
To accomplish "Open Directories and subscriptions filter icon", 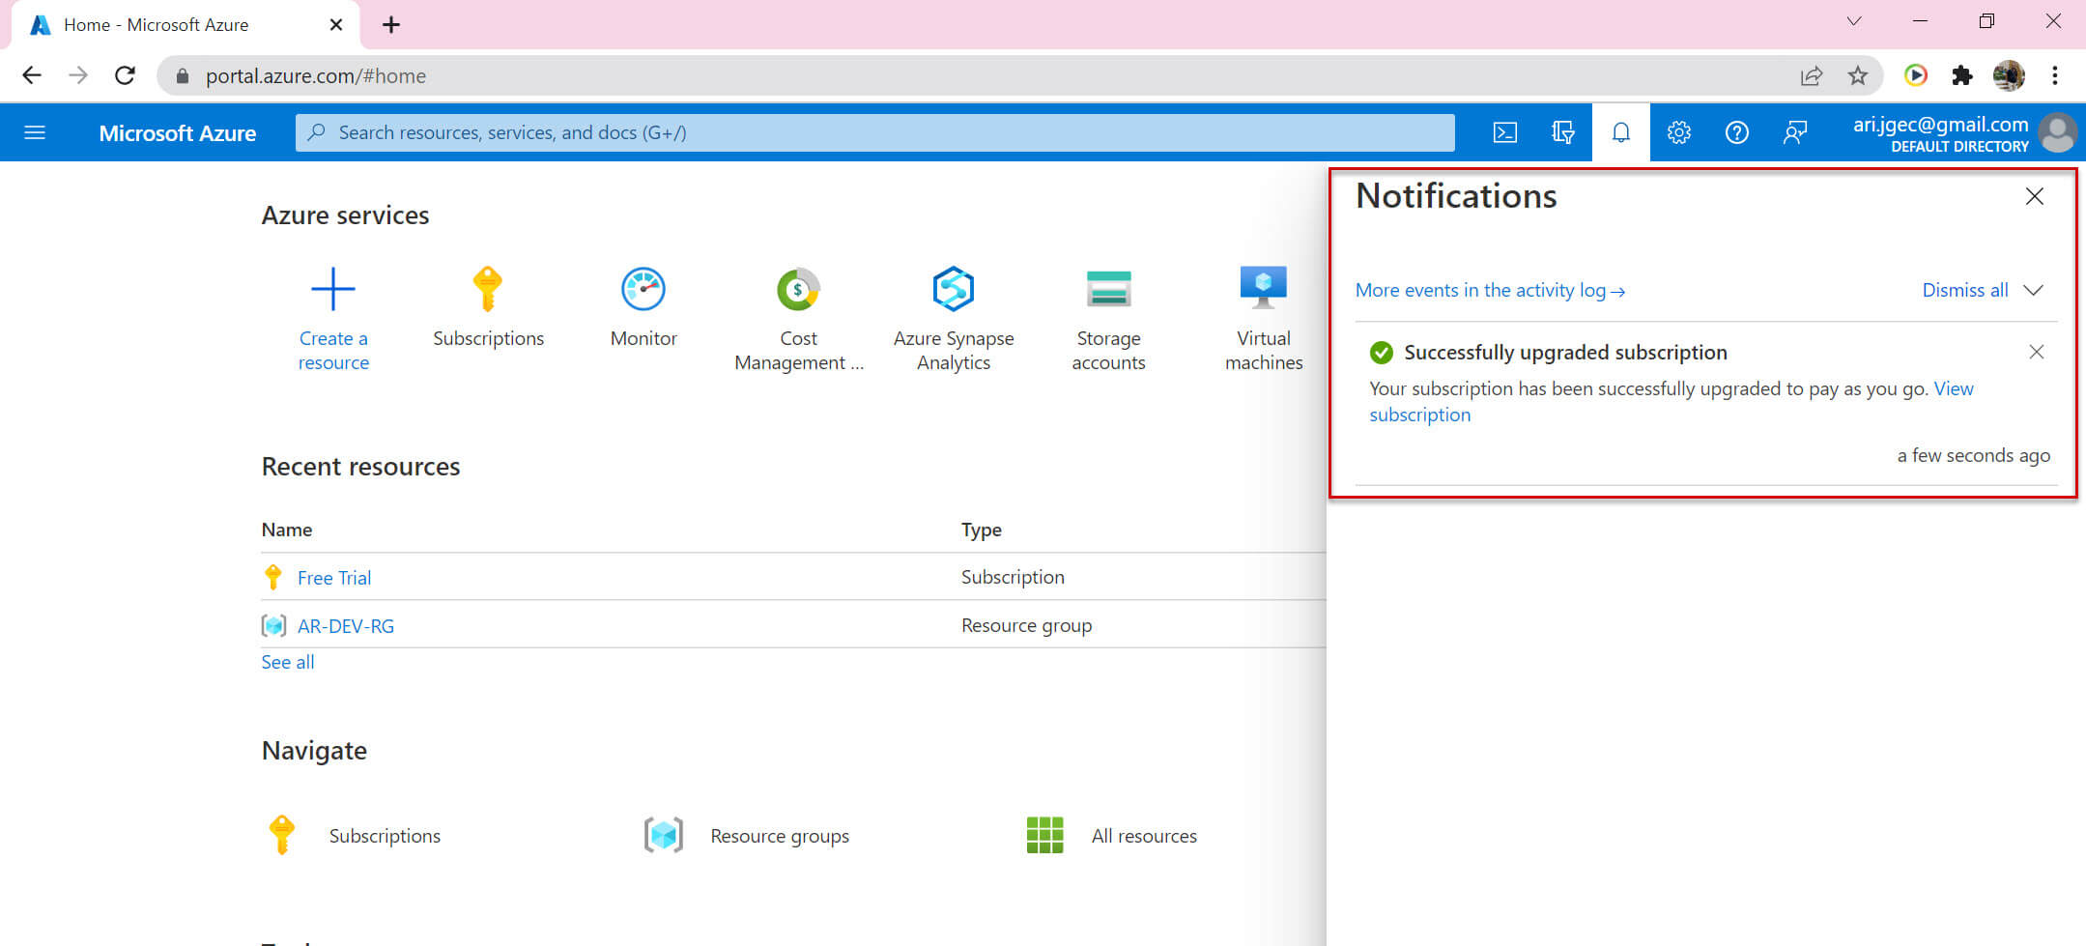I will [1562, 132].
